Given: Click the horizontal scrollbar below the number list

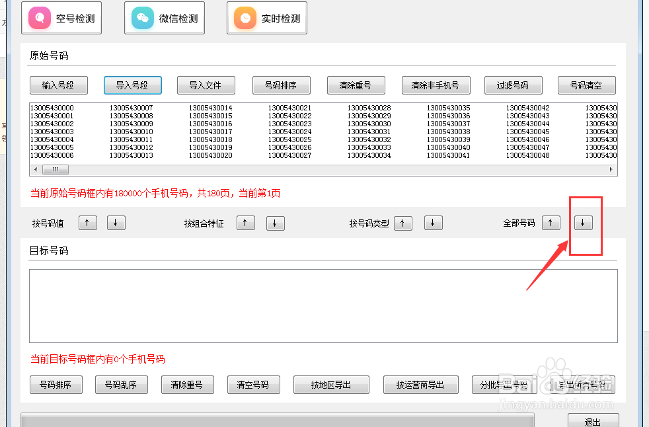Looking at the screenshot, I should pyautogui.click(x=55, y=169).
